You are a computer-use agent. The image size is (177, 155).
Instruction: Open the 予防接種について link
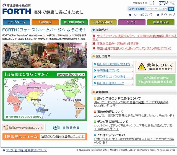pyautogui.click(x=108, y=70)
